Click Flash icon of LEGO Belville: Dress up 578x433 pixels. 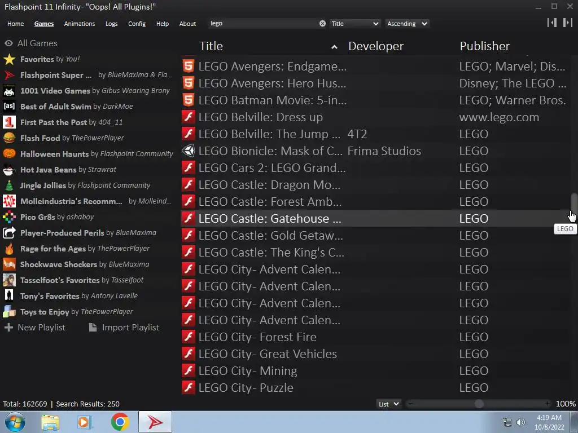(189, 117)
